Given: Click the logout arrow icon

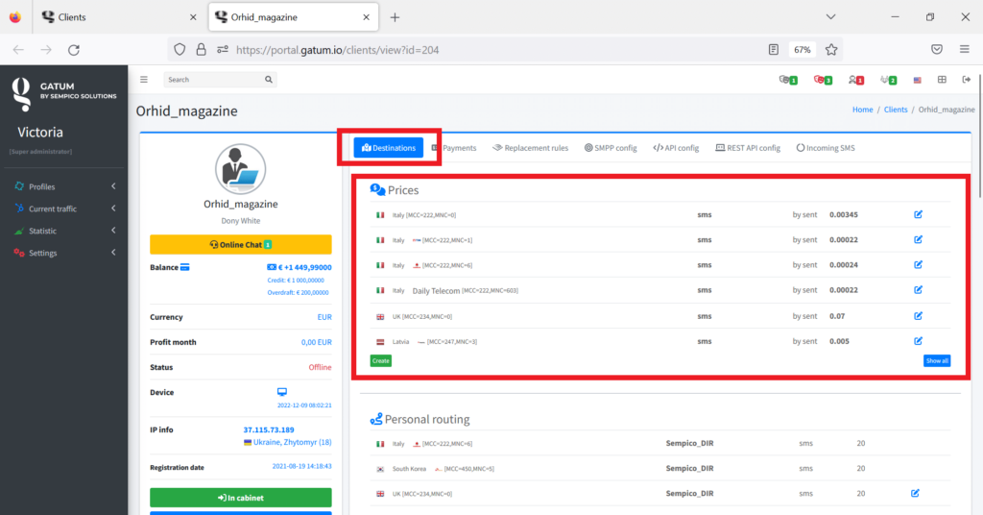Looking at the screenshot, I should click(x=966, y=80).
